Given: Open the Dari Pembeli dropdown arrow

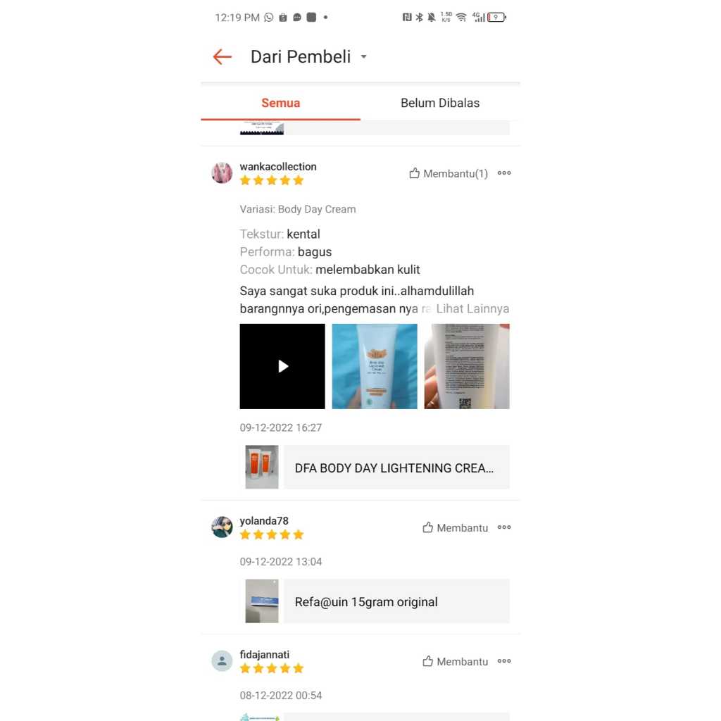Looking at the screenshot, I should [364, 56].
